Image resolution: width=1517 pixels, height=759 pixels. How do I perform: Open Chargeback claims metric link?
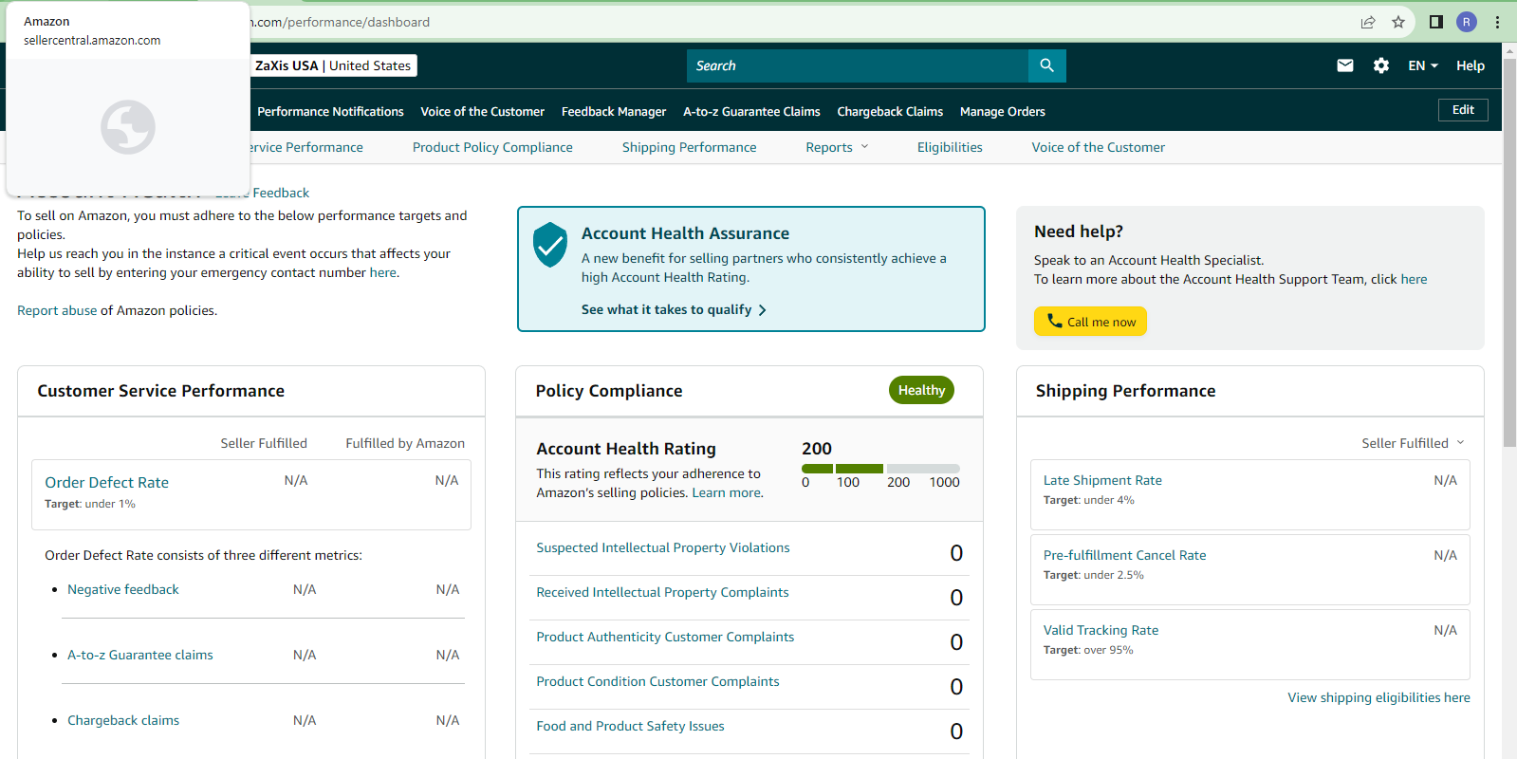point(123,720)
